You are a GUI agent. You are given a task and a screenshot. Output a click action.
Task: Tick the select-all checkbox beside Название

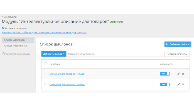pyautogui.click(x=46, y=64)
